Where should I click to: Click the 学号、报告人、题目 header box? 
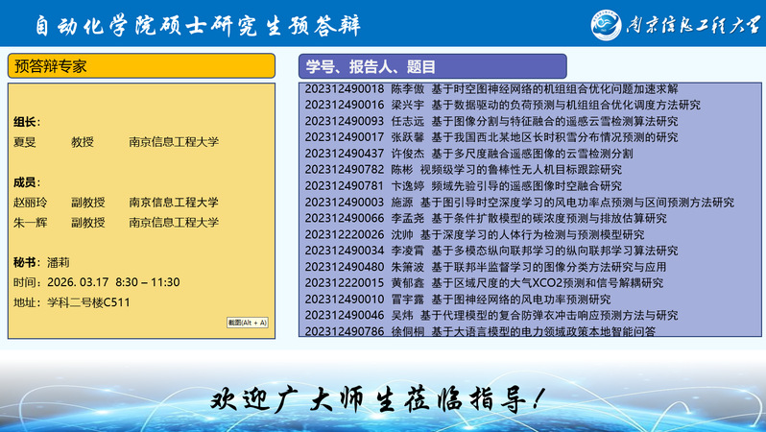coord(432,66)
